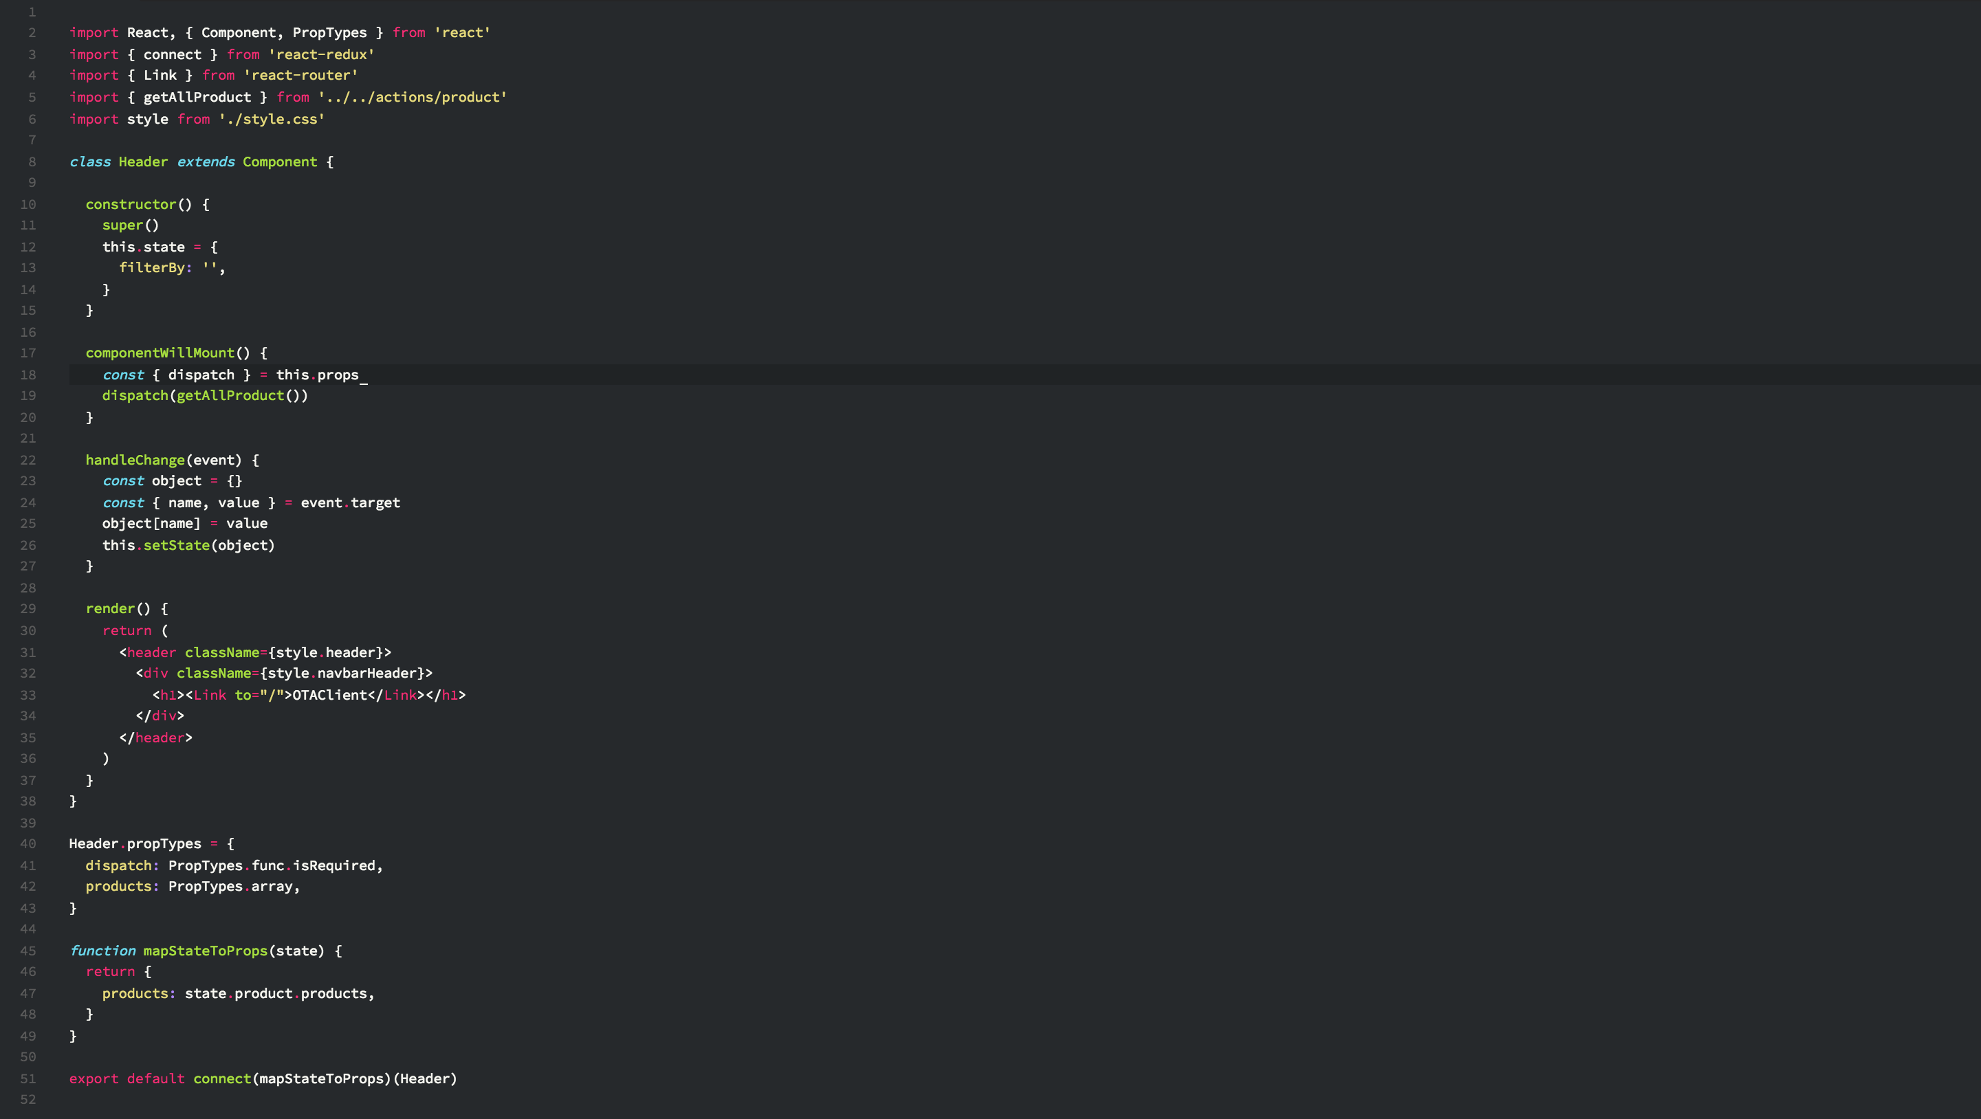Viewport: 1981px width, 1119px height.
Task: Click the getAllProduct import name
Action: tap(197, 97)
